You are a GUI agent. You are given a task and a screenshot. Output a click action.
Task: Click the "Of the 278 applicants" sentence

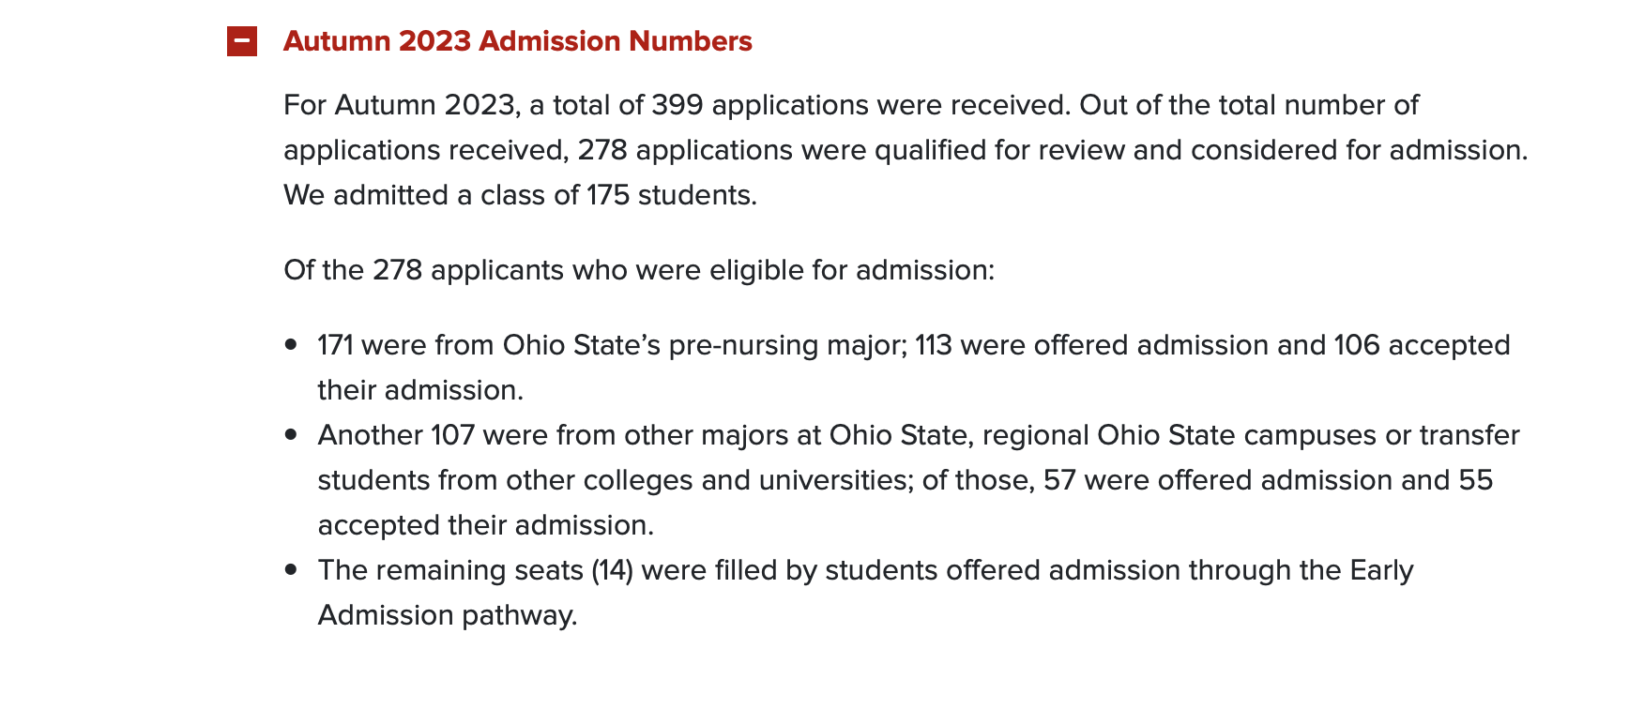click(638, 270)
